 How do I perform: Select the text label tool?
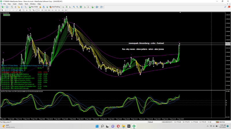30,10
